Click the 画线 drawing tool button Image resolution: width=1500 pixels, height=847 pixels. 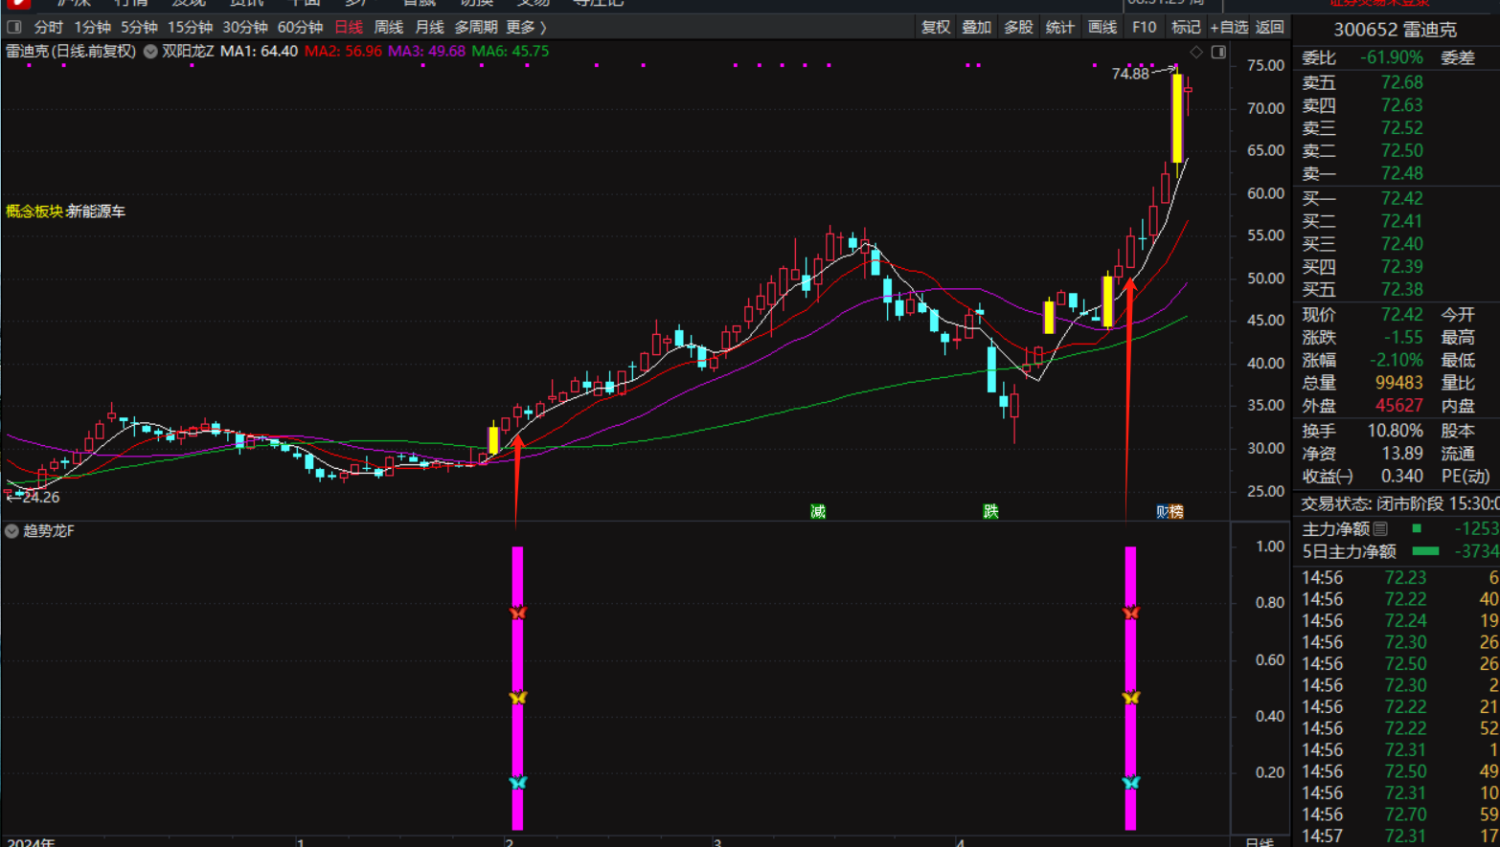(x=1102, y=27)
